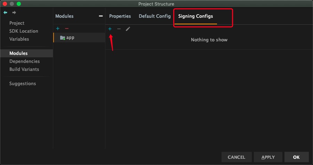Open the Default Config tab
The height and width of the screenshot is (165, 313).
click(x=154, y=16)
